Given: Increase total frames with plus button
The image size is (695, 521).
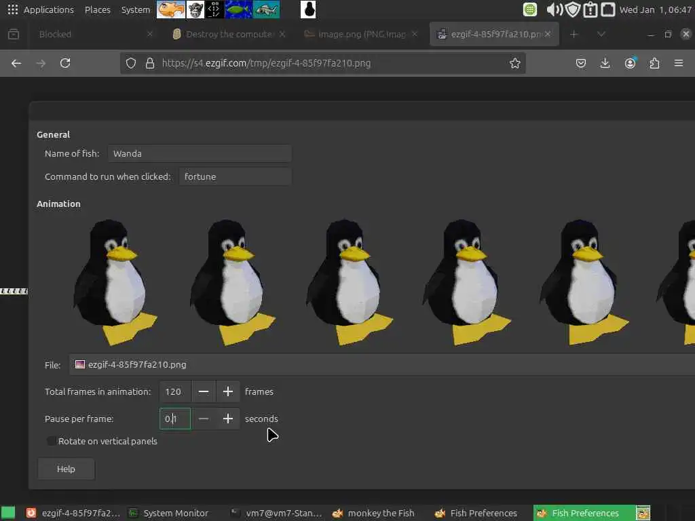Looking at the screenshot, I should [228, 391].
